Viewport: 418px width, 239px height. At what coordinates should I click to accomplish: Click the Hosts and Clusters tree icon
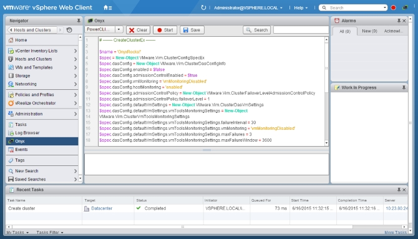(x=11, y=59)
